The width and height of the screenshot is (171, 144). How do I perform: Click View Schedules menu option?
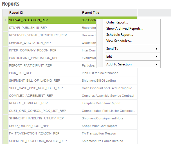click(119, 41)
